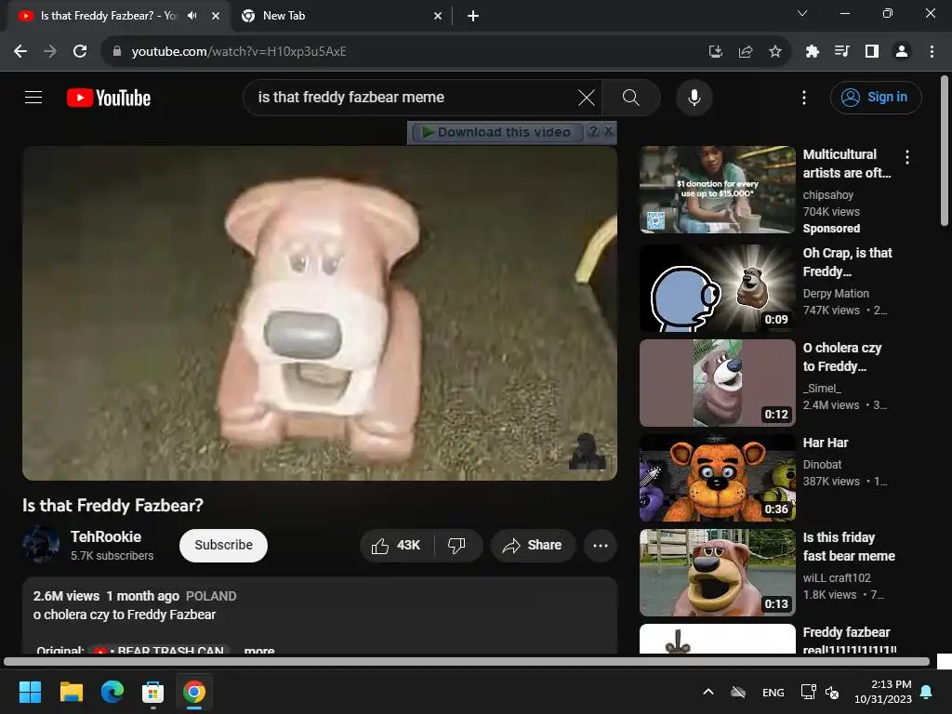Open Freddy fazbear real video title

point(849,641)
